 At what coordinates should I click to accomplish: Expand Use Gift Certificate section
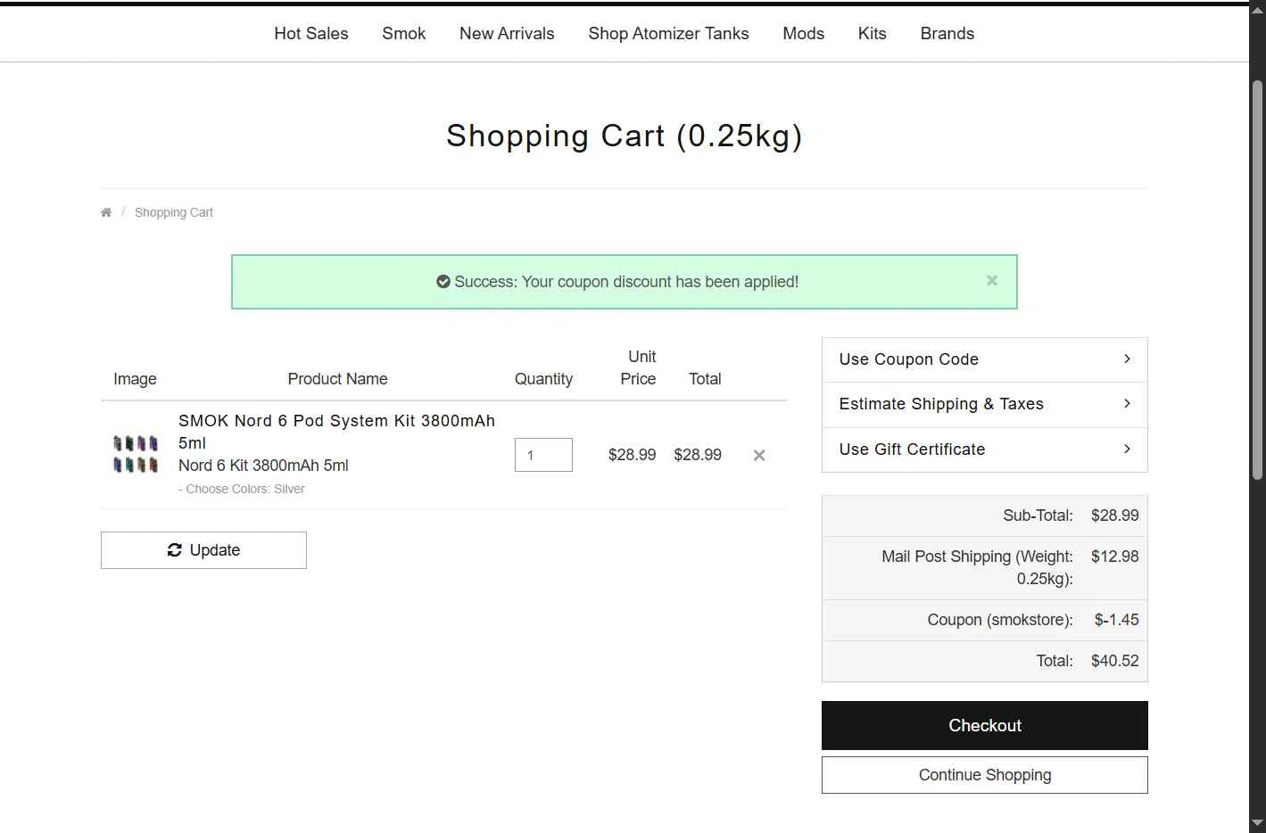pos(984,449)
